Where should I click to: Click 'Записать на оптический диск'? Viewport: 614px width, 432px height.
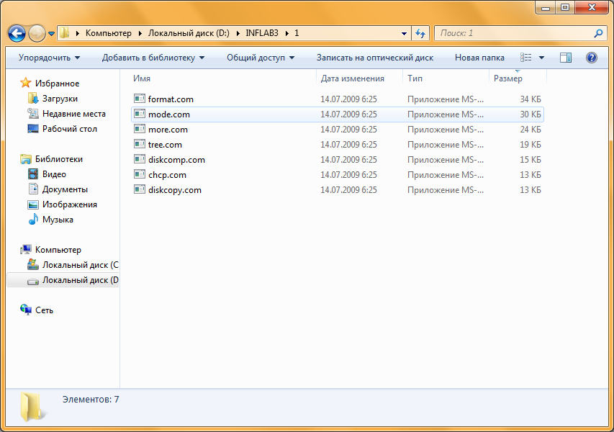pyautogui.click(x=375, y=58)
